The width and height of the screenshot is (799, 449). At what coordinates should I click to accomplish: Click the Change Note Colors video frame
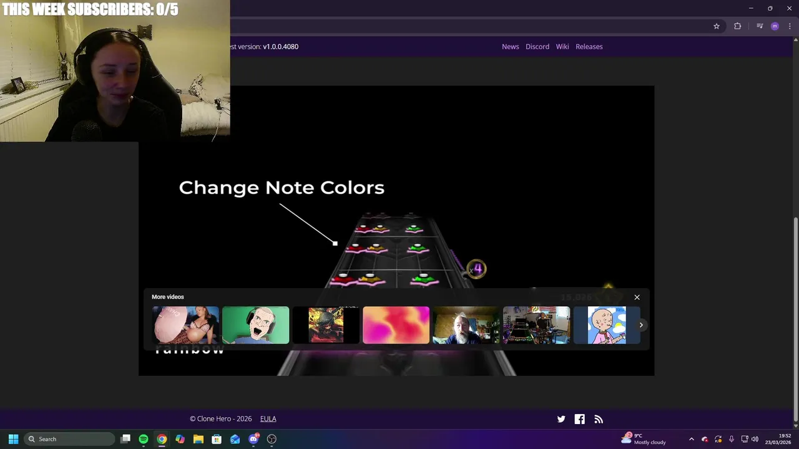pyautogui.click(x=396, y=231)
